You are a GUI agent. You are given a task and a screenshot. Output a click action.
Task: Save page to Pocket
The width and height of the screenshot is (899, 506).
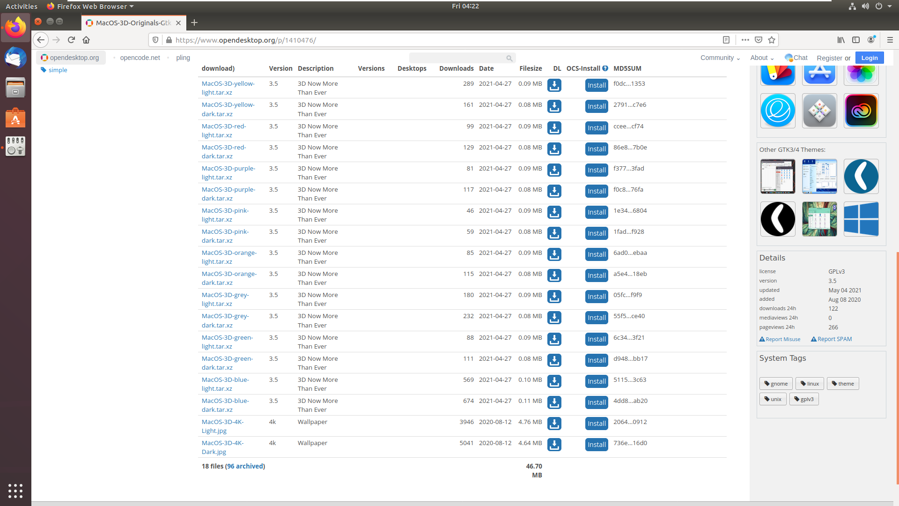pyautogui.click(x=759, y=40)
